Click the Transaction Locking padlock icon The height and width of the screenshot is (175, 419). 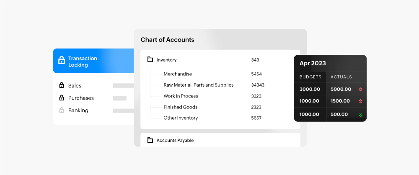61,60
